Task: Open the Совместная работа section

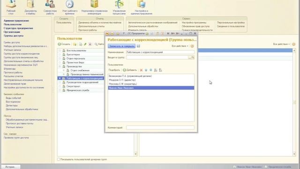Action: tap(50, 8)
